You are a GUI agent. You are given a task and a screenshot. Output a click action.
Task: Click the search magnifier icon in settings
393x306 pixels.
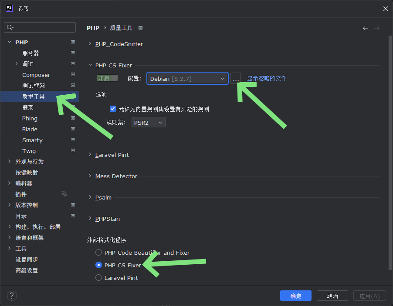click(x=10, y=27)
